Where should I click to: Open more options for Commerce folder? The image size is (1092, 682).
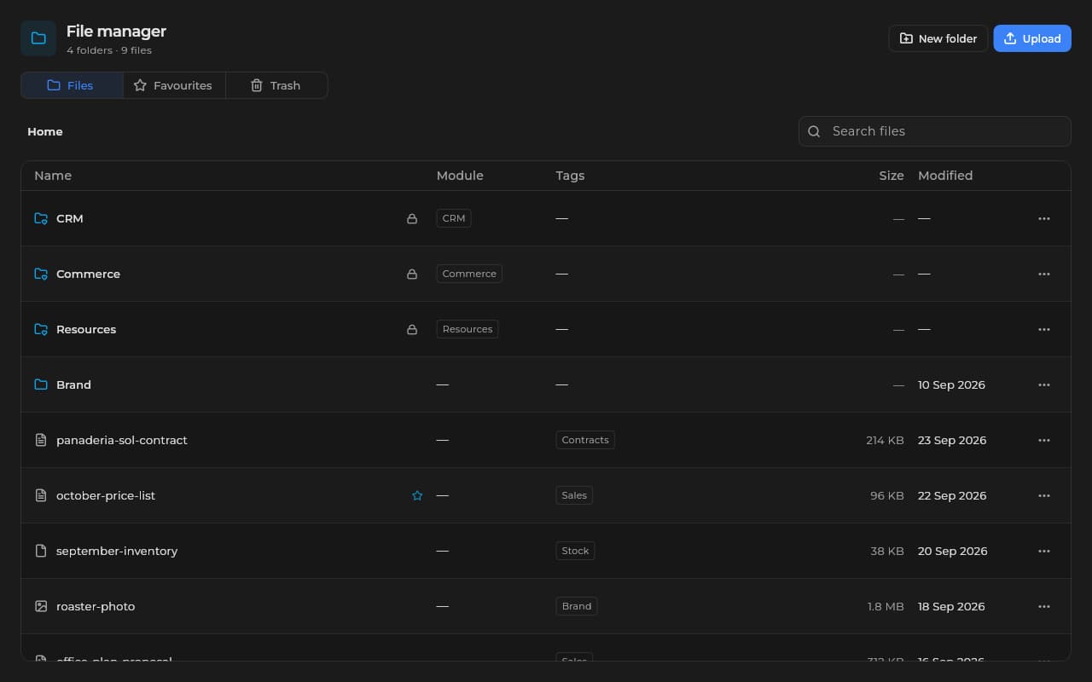point(1043,274)
